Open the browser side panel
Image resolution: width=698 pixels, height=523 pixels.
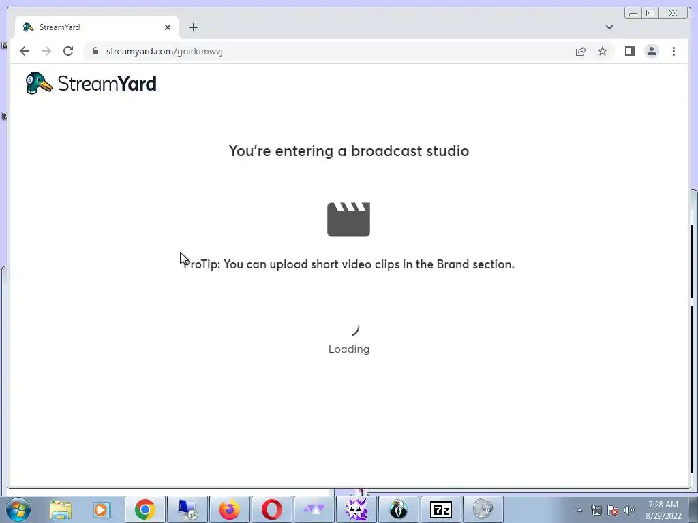click(x=629, y=51)
